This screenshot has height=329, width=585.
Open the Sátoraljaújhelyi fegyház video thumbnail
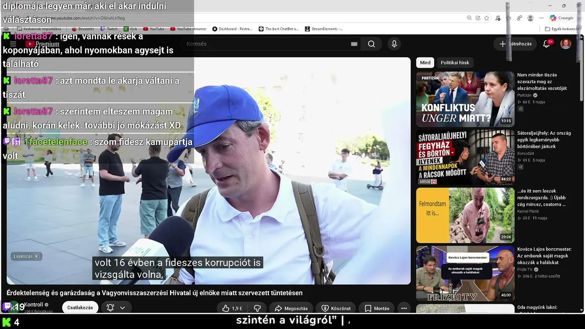pyautogui.click(x=465, y=157)
